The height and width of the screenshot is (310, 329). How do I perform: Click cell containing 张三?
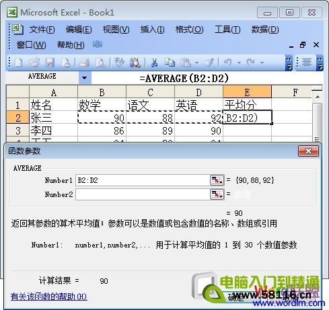pyautogui.click(x=53, y=118)
